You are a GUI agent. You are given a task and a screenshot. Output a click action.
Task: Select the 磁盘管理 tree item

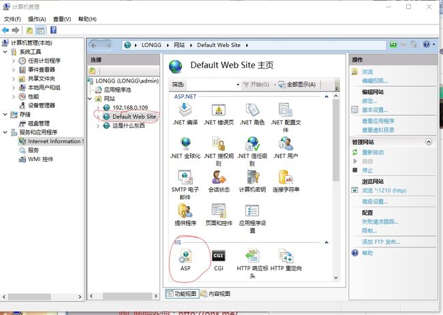click(39, 123)
